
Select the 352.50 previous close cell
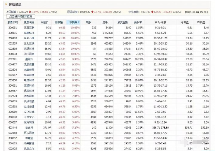click(x=205, y=128)
